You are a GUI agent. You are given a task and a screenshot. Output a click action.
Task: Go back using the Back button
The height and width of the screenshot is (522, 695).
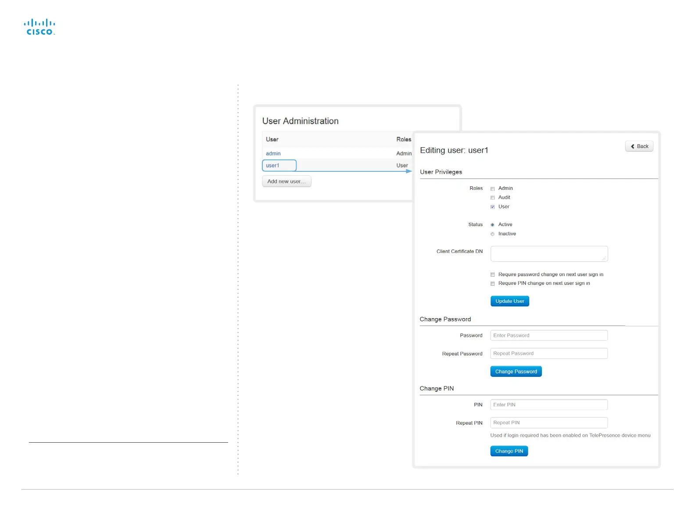[639, 146]
